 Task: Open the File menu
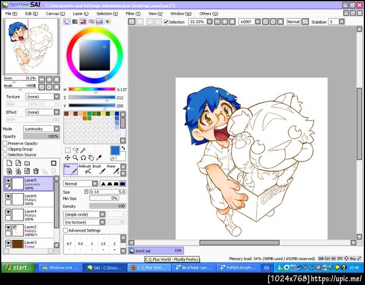[x=11, y=14]
